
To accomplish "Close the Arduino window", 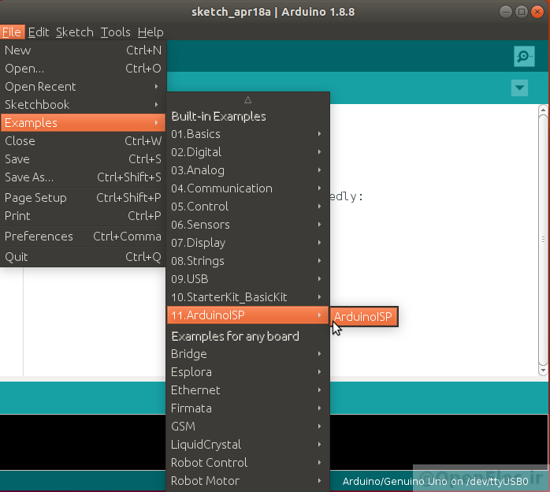I will click(537, 12).
